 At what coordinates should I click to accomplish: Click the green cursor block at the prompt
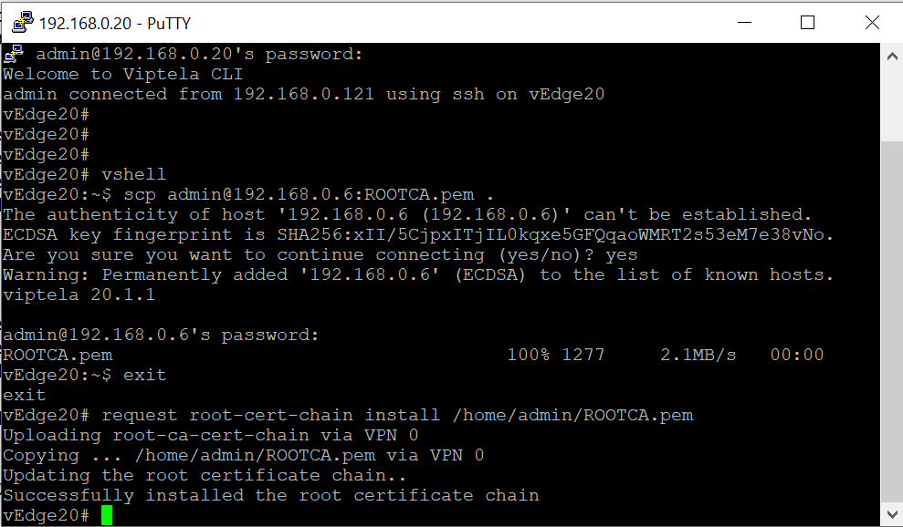[x=107, y=515]
